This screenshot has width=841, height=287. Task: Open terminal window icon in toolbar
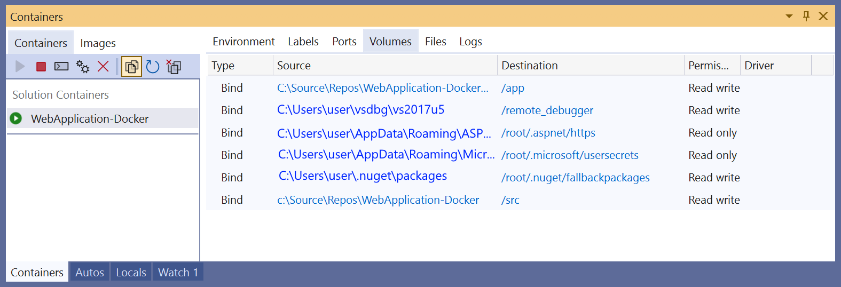(x=61, y=66)
